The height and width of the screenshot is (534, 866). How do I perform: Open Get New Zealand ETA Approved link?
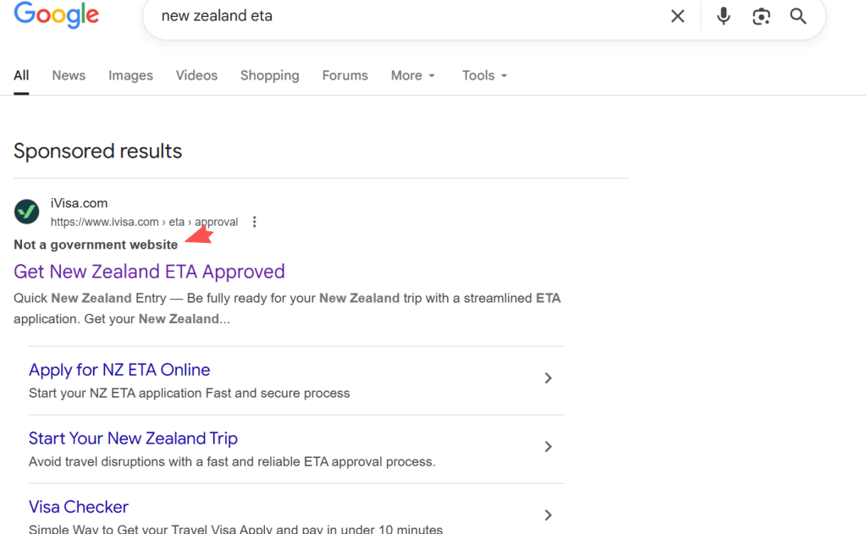pos(149,272)
